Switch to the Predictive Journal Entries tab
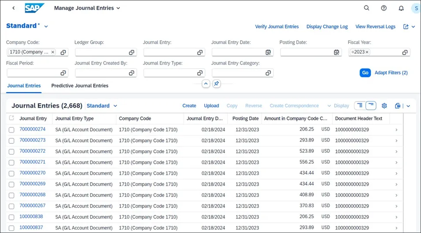This screenshot has height=233, width=421. pos(80,86)
